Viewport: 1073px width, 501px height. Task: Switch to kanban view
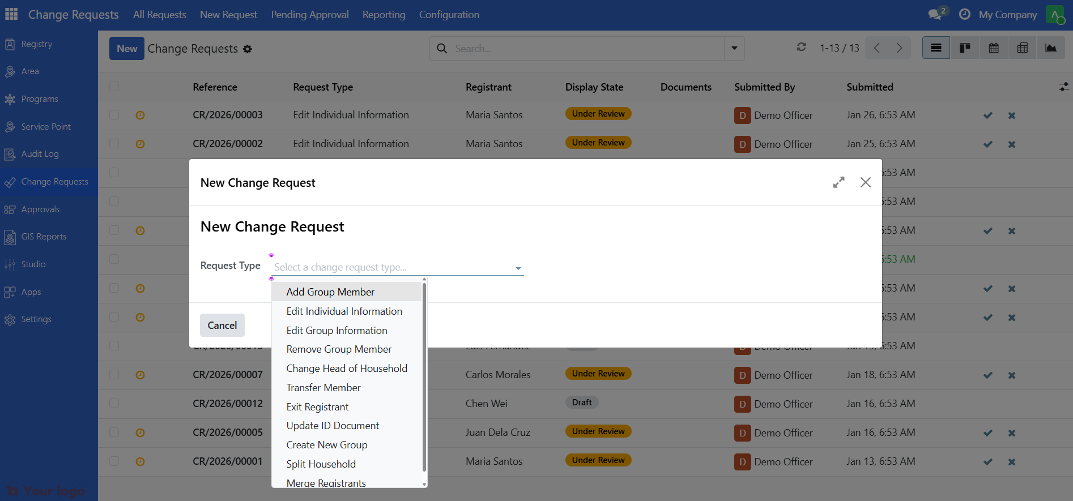[965, 48]
